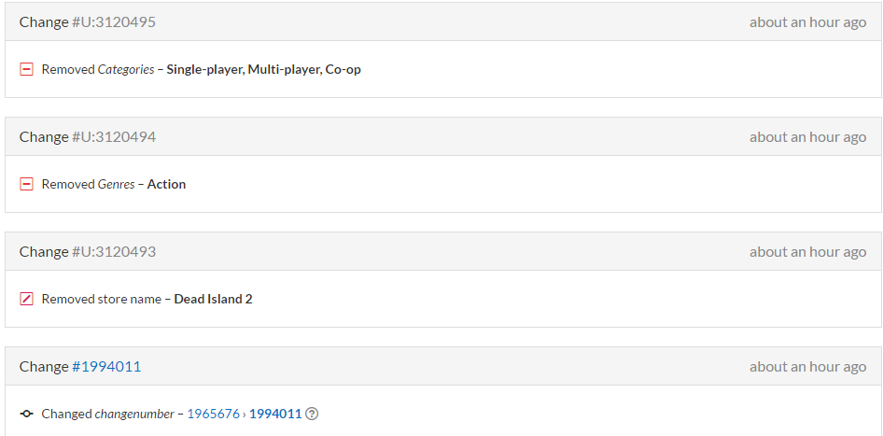Click the Change #U:3120494 header title
The image size is (883, 436).
88,136
